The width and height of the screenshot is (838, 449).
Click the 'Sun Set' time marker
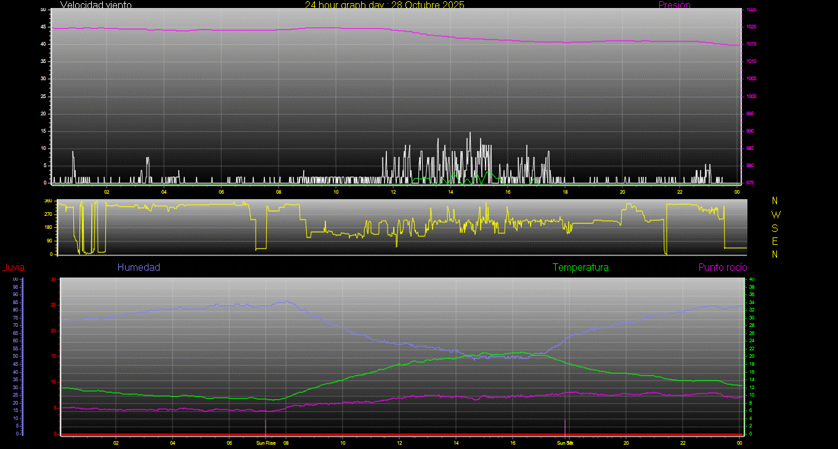[565, 443]
